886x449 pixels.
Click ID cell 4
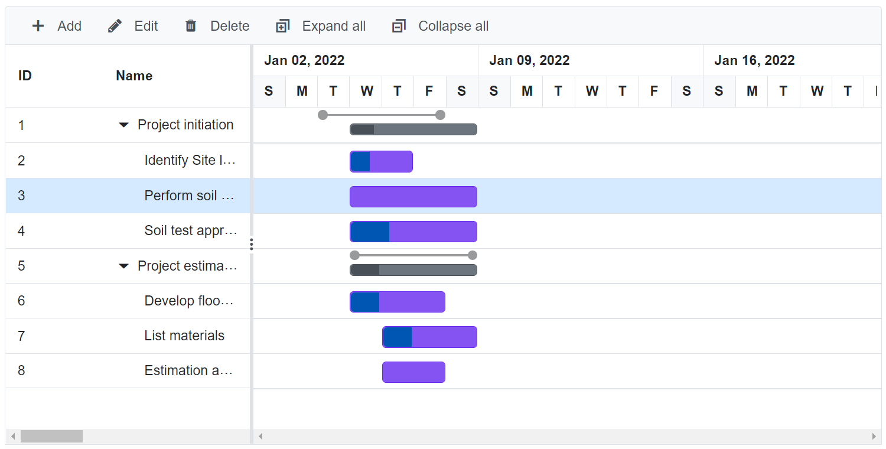tap(21, 230)
